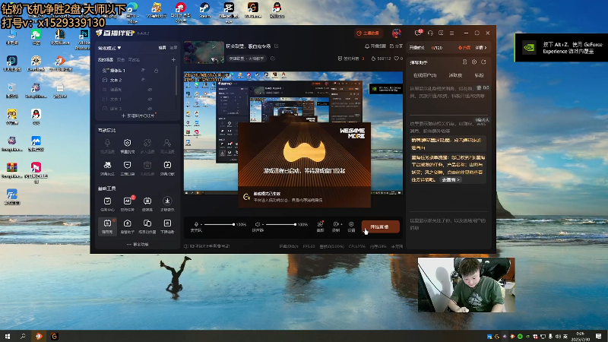
Task: Refresh the danmaku assistant panel
Action: tap(483, 62)
